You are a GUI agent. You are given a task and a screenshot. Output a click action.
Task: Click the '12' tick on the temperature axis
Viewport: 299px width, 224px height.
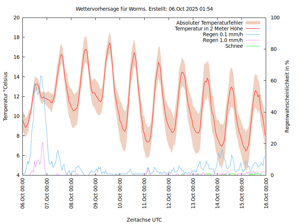coord(16,96)
